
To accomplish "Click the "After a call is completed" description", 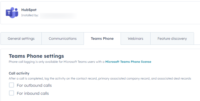I will (100, 78).
